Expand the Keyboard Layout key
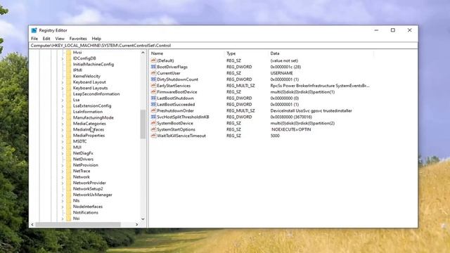 (63, 82)
